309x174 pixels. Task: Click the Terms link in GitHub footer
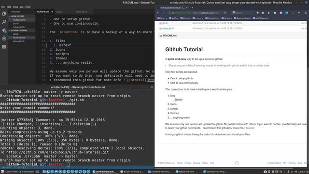[x=180, y=163]
